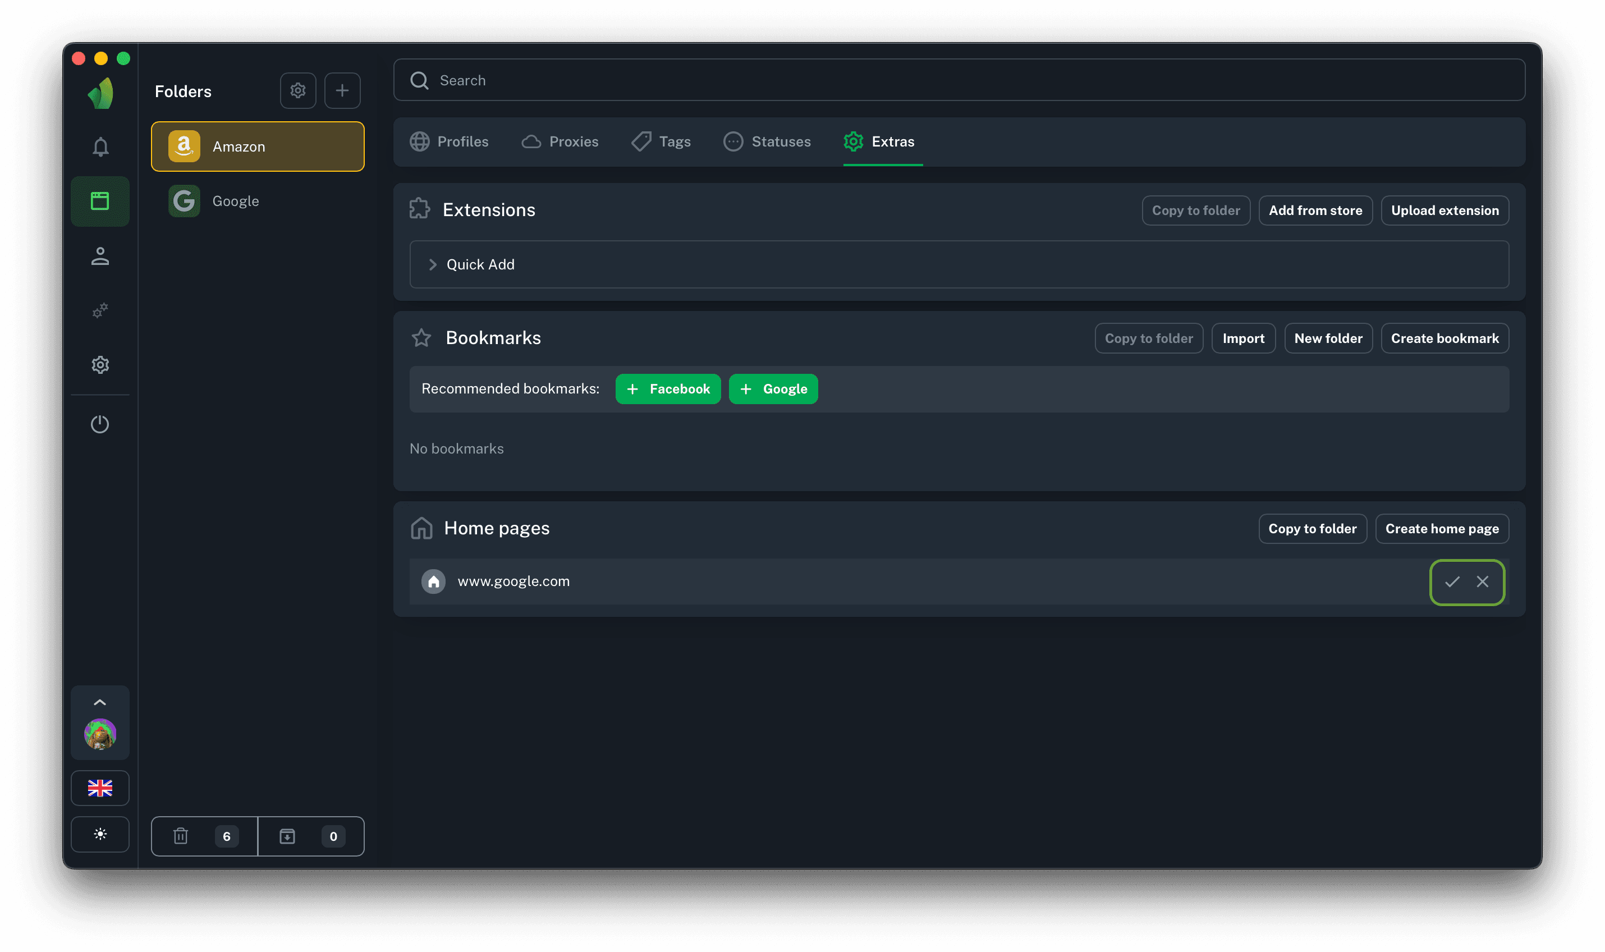Open the language selector with UK flag
Image resolution: width=1605 pixels, height=952 pixels.
100,788
